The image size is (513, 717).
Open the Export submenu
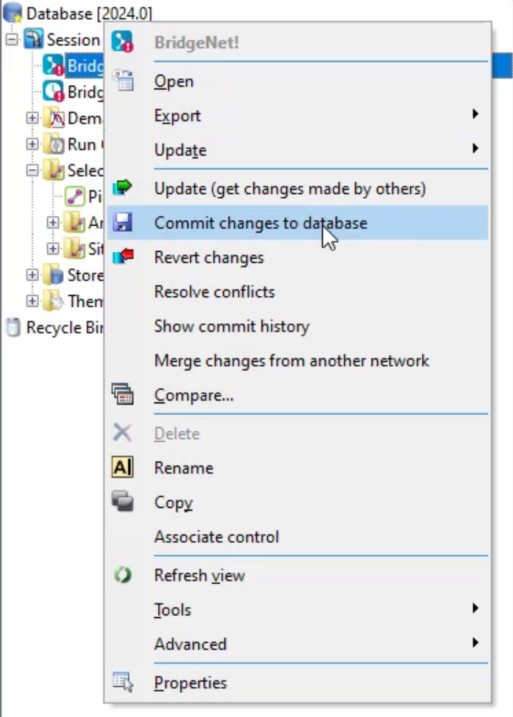pos(297,116)
